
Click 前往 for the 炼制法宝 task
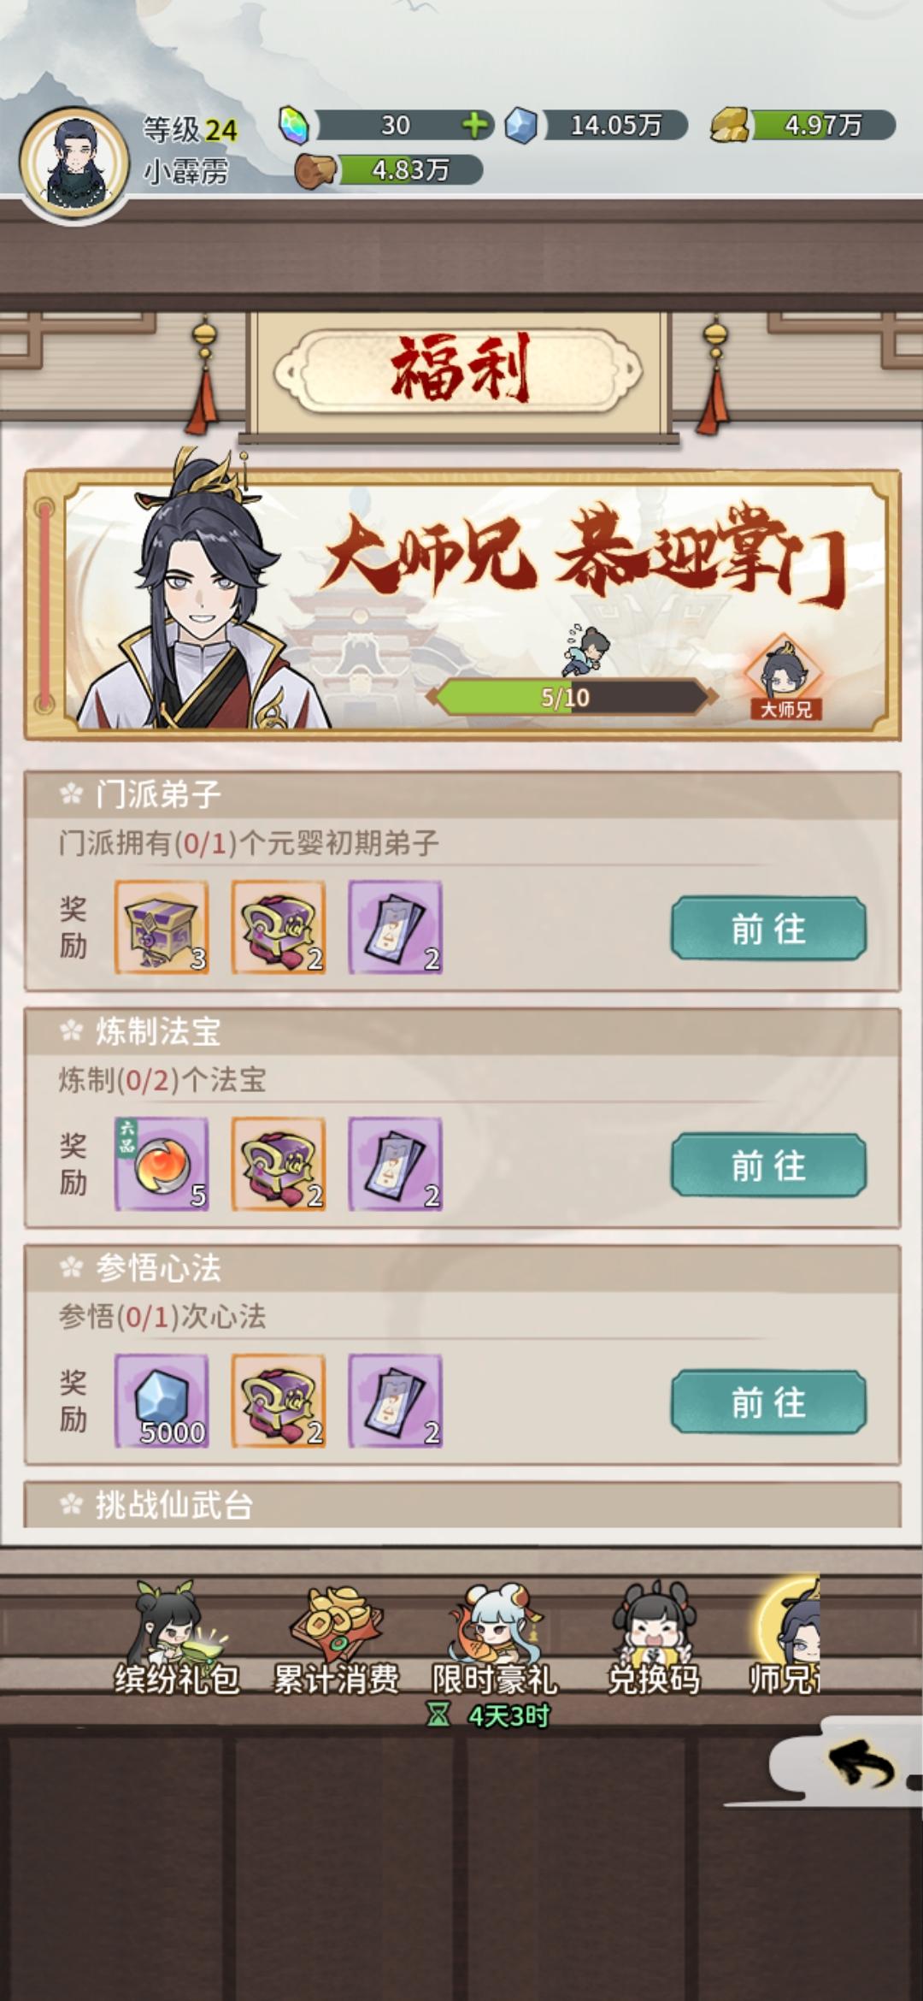[768, 1166]
